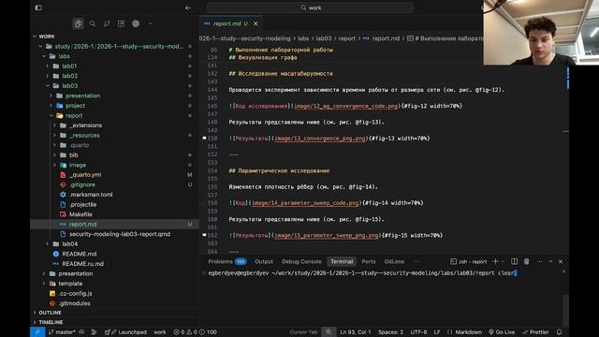Image resolution: width=599 pixels, height=337 pixels.
Task: Click the 'lab03' breadcrumb segment
Action: click(324, 38)
